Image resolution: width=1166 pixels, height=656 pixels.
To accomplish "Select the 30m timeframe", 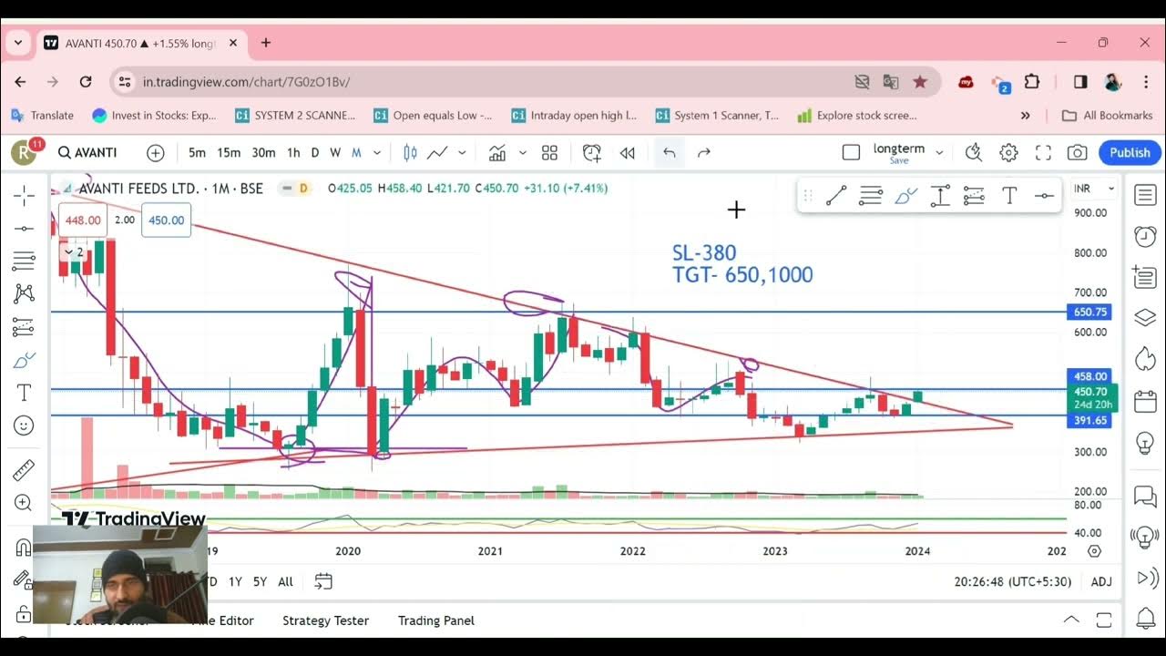I will point(263,152).
